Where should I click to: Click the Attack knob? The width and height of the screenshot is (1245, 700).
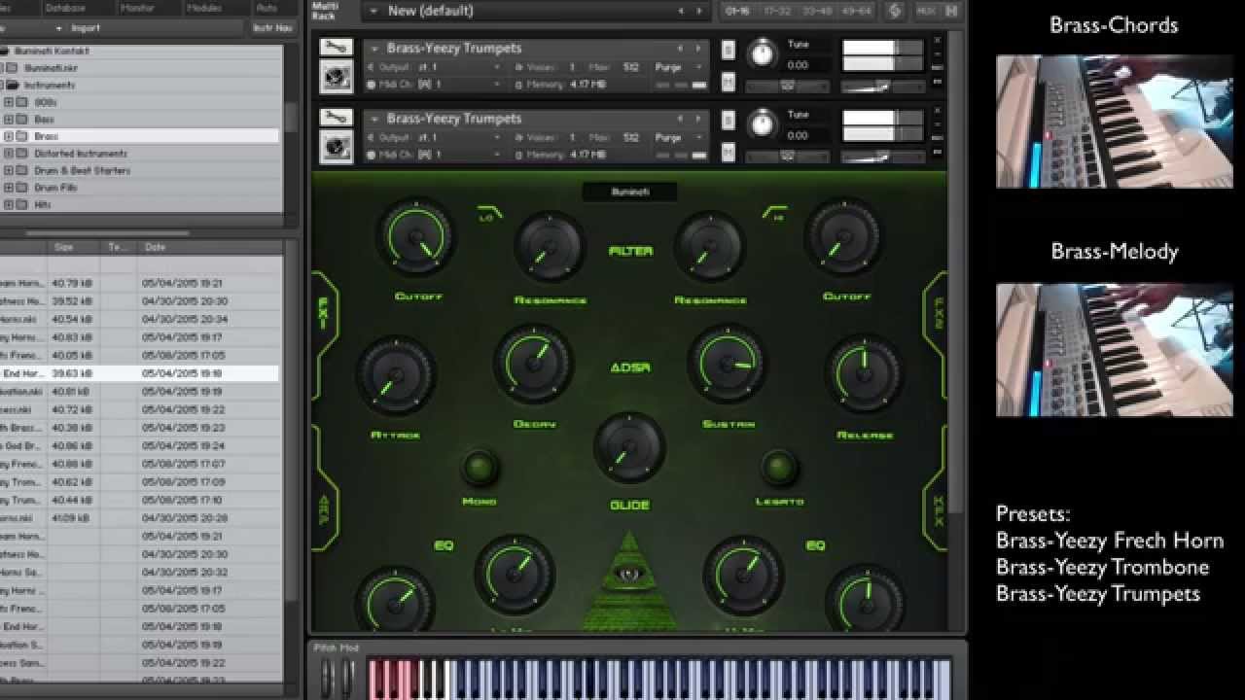[395, 375]
